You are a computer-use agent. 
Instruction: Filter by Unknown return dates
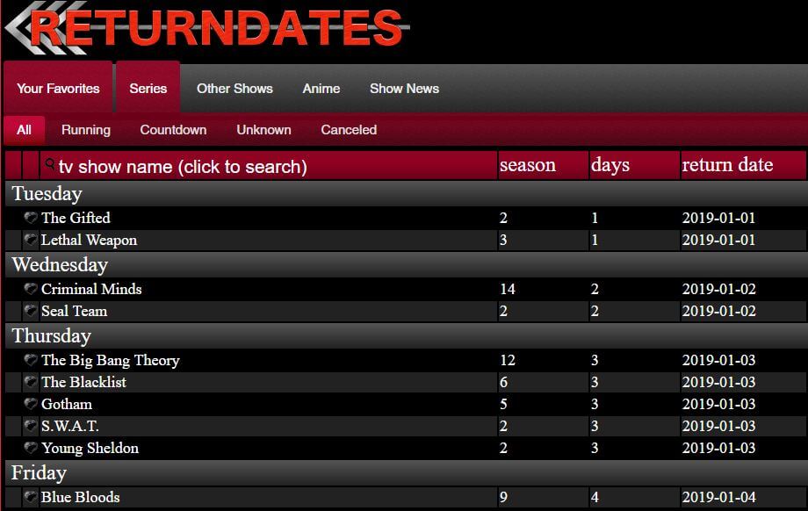(263, 130)
